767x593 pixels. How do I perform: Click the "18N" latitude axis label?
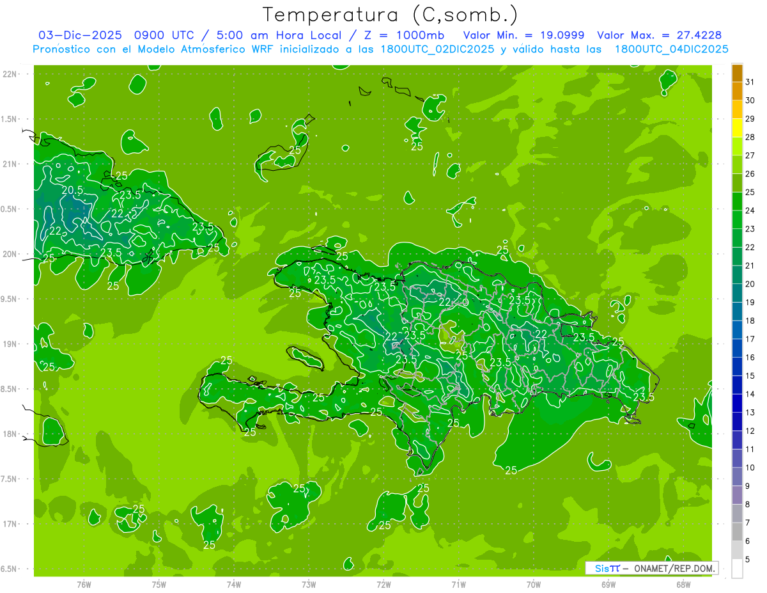point(10,434)
